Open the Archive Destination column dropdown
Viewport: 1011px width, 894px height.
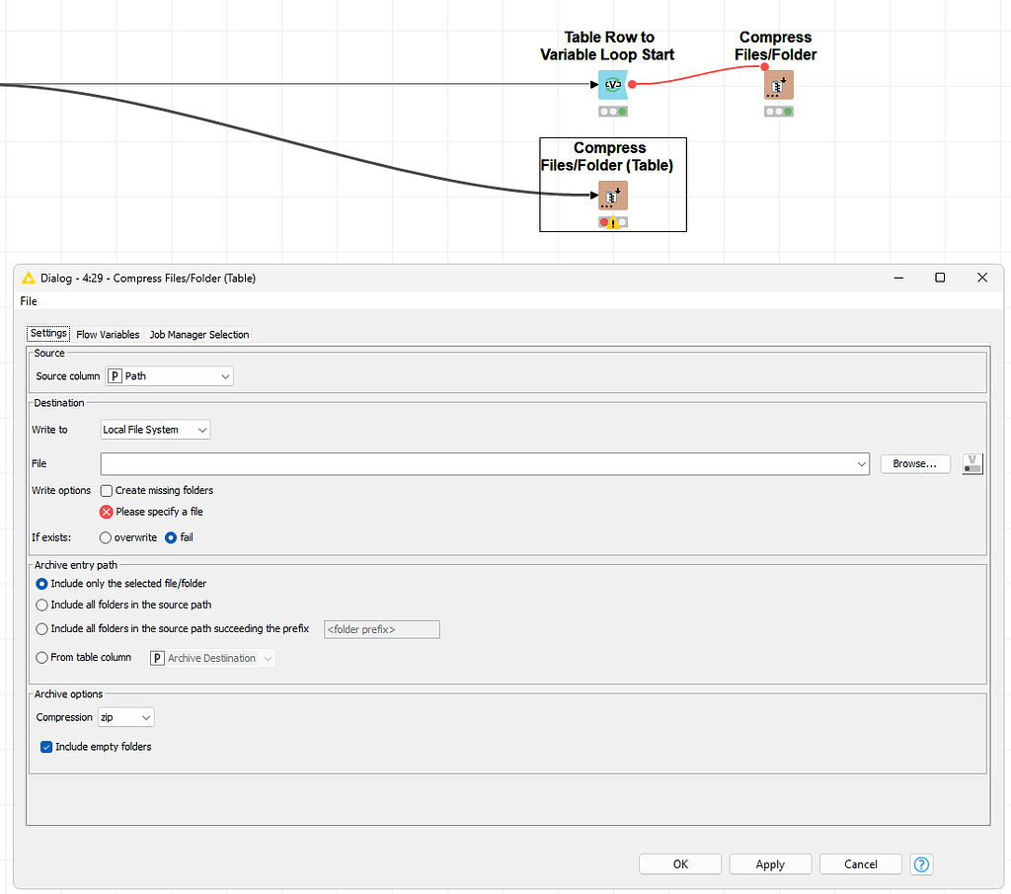212,658
